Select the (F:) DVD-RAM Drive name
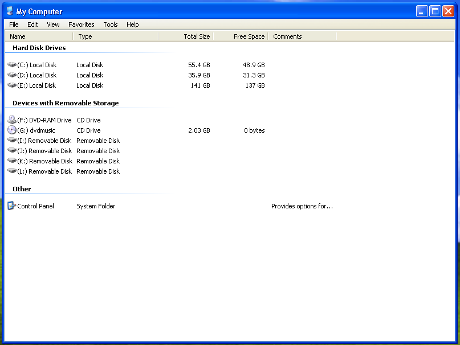The width and height of the screenshot is (460, 345). point(44,120)
